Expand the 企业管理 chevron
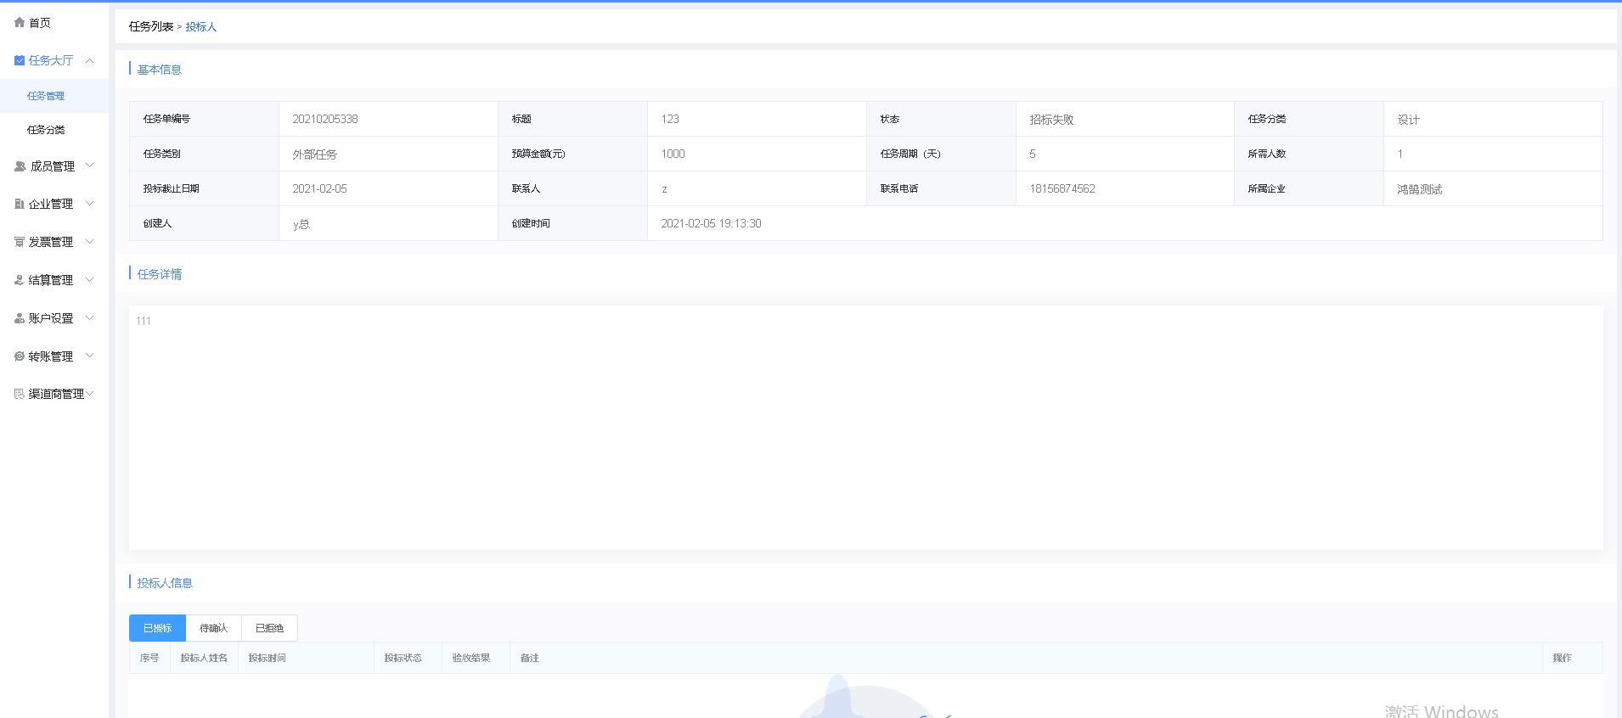Viewport: 1622px width, 718px height. pos(89,204)
